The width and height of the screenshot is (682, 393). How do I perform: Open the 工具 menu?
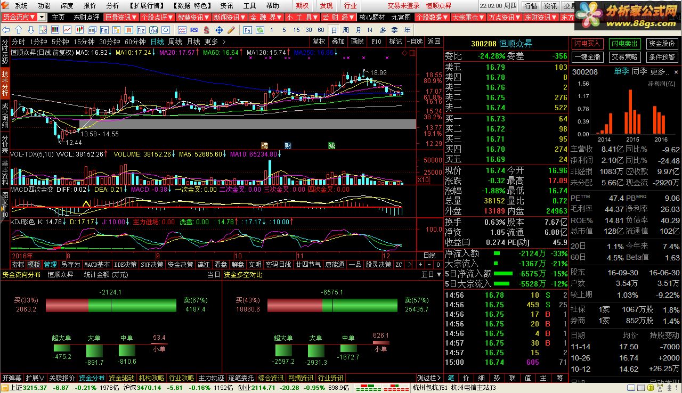(x=249, y=6)
